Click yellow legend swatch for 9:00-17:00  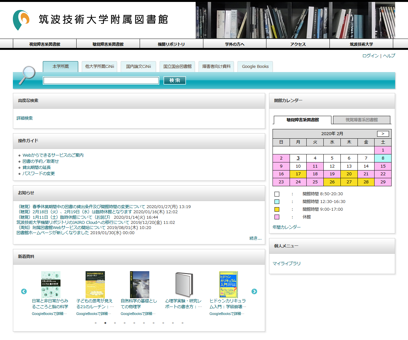[x=277, y=209]
